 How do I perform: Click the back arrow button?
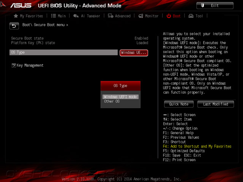14,26
